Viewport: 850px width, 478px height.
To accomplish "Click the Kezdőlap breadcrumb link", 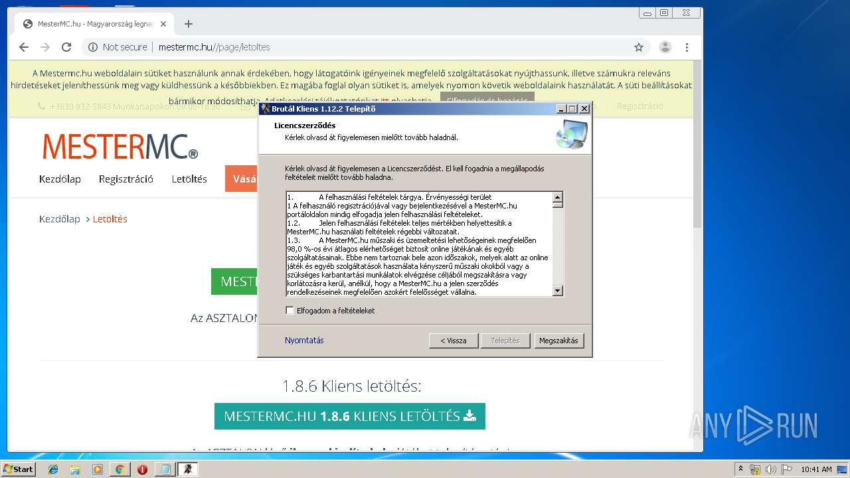I will pos(60,219).
